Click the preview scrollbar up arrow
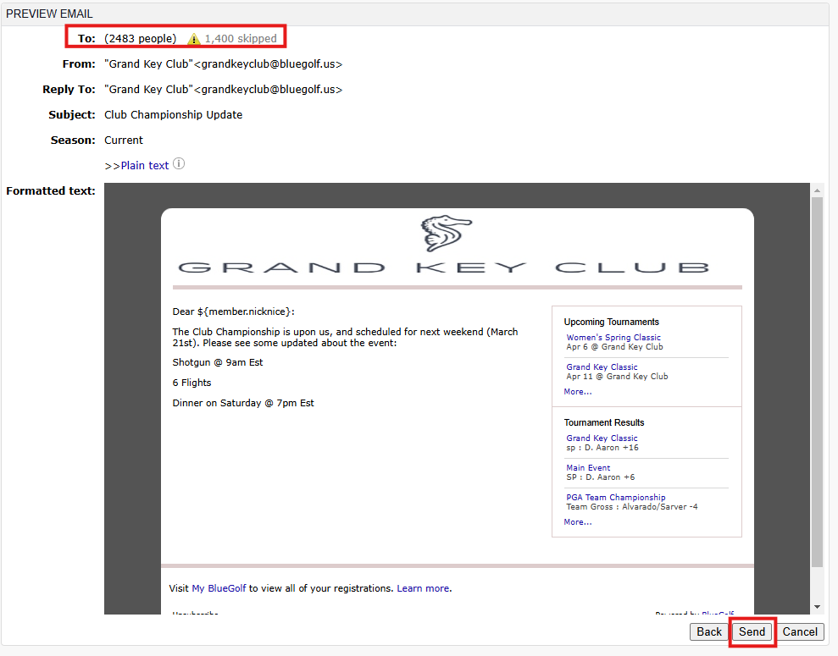The image size is (838, 656). [817, 190]
